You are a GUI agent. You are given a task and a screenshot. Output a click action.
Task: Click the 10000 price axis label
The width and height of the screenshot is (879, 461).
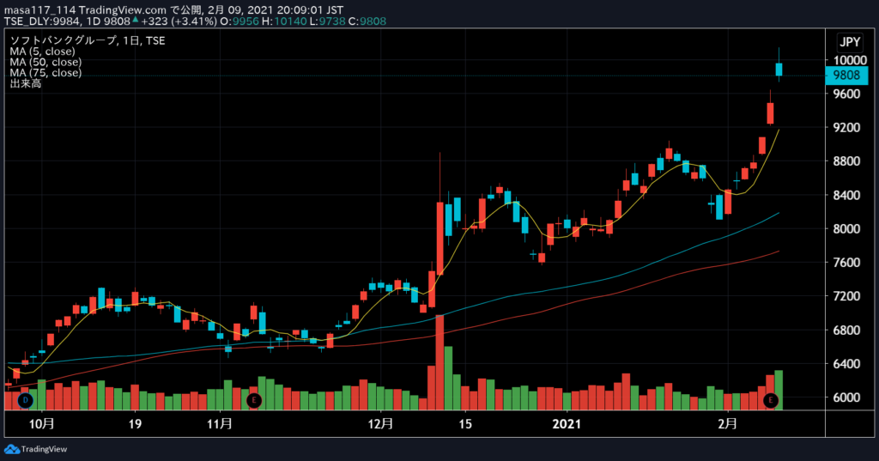point(850,60)
